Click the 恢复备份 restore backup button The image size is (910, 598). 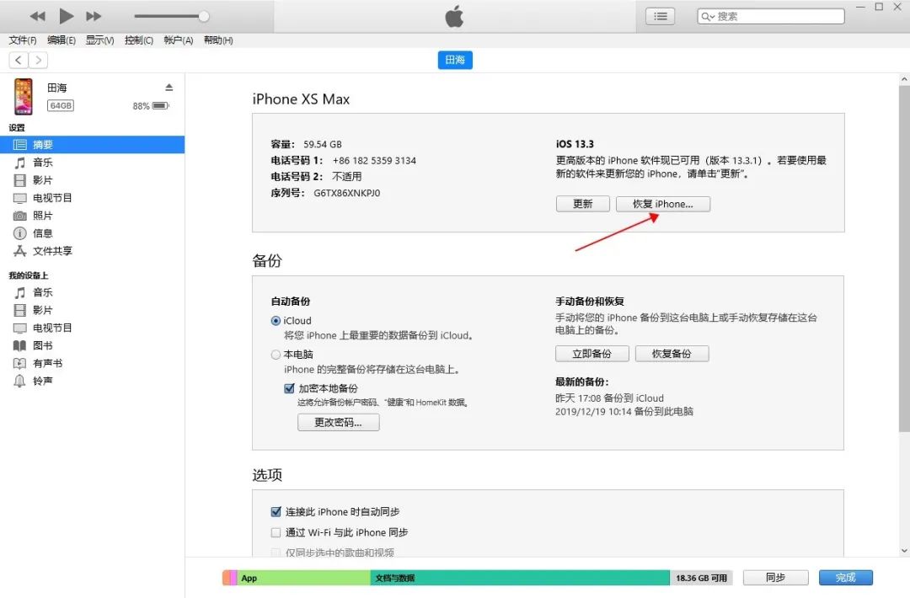672,354
